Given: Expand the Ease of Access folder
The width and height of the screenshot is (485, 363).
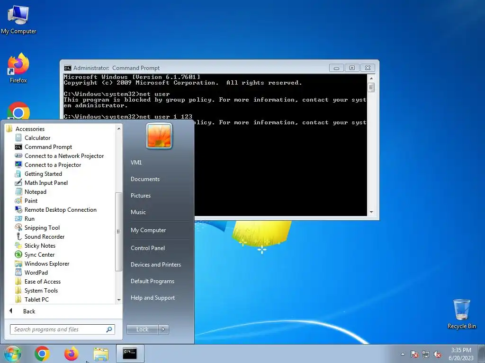Looking at the screenshot, I should click(42, 281).
